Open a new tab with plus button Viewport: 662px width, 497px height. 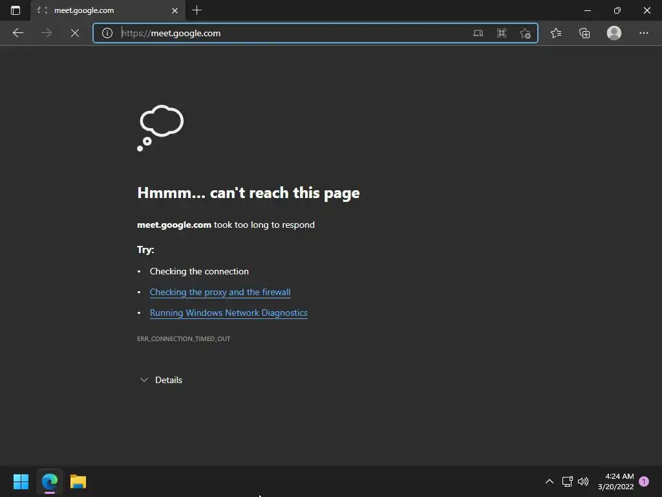[197, 10]
